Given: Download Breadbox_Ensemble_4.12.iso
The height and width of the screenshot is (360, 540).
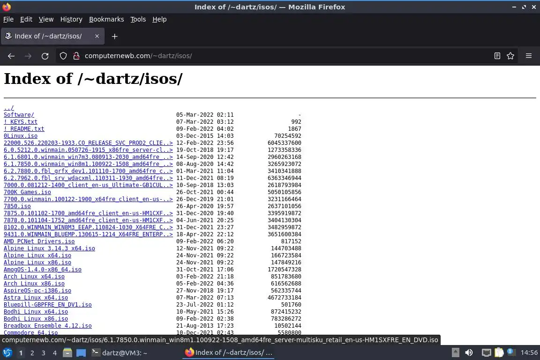Looking at the screenshot, I should tap(48, 326).
